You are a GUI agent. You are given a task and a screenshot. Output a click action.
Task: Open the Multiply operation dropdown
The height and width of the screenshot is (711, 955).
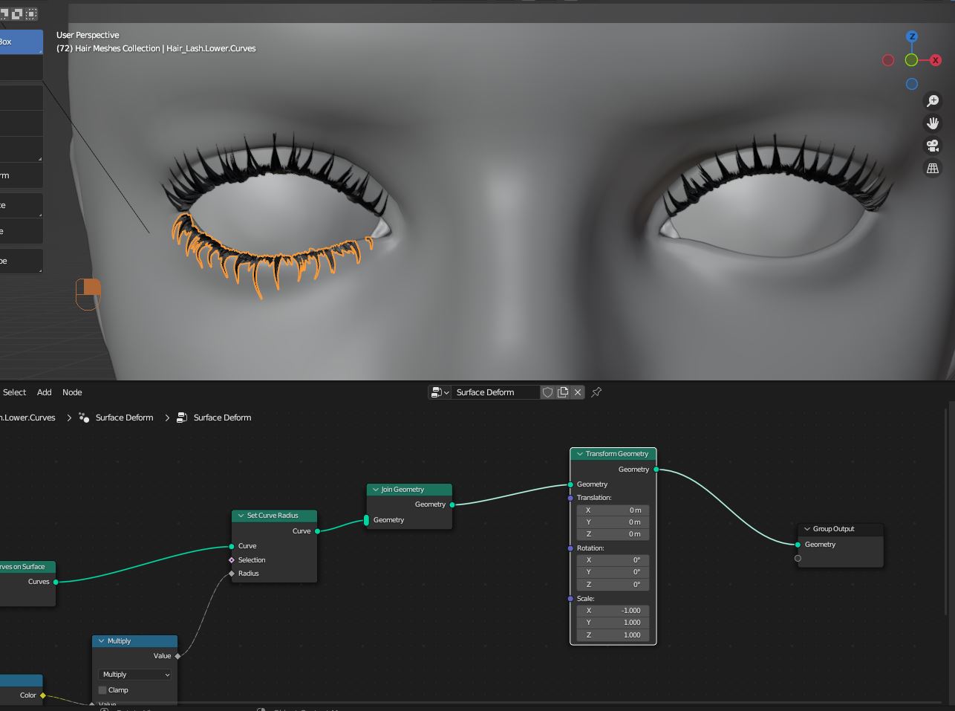coord(135,675)
